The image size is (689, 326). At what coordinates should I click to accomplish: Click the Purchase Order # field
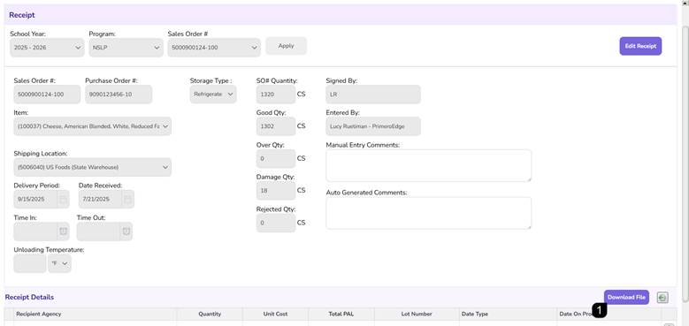pyautogui.click(x=119, y=95)
